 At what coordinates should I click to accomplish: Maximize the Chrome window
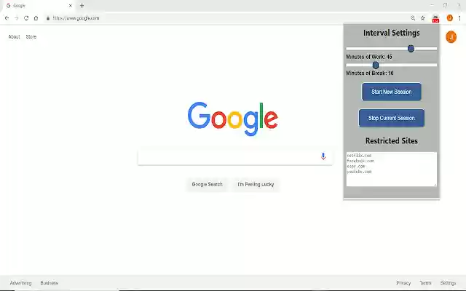445,5
